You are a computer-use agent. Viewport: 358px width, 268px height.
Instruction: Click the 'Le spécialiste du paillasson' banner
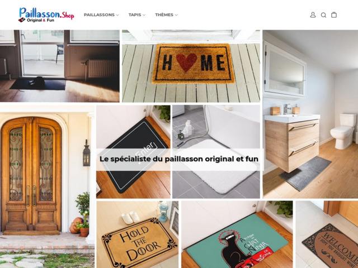click(179, 159)
